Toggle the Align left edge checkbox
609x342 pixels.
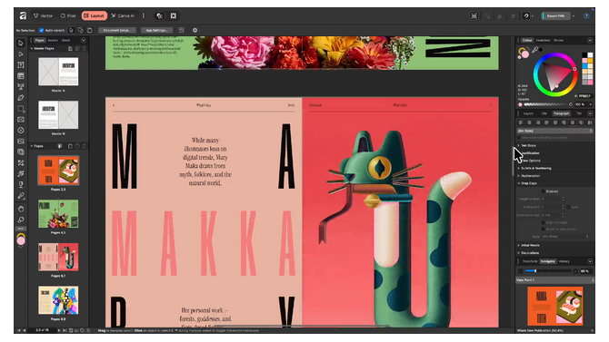543,222
